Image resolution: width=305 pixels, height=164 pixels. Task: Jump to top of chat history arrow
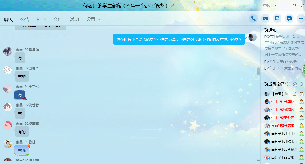pyautogui.click(x=258, y=28)
